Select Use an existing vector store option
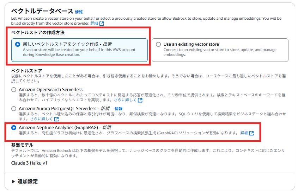This screenshot has width=304, height=192. (158, 44)
